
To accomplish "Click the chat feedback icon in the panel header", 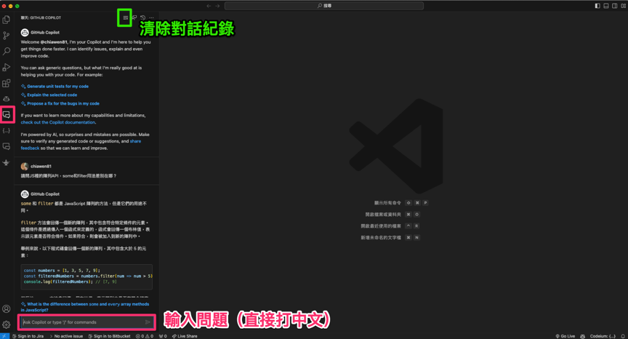I will (x=134, y=17).
